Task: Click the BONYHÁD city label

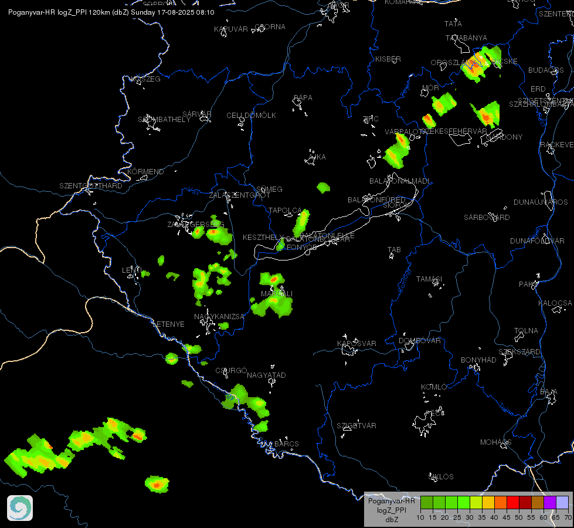Action: pos(478,360)
